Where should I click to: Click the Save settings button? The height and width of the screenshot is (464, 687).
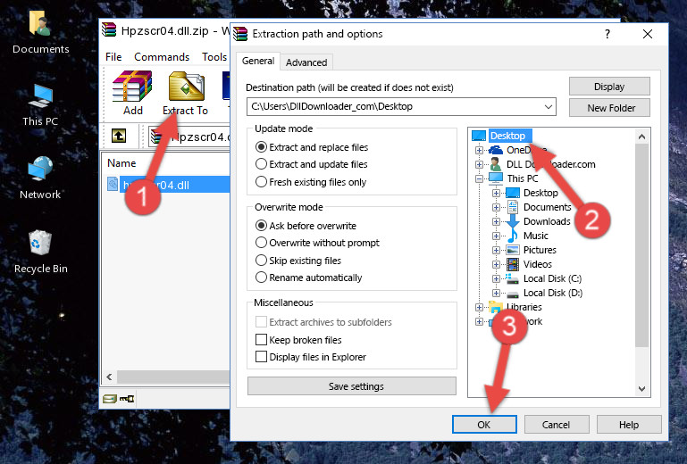pyautogui.click(x=352, y=386)
